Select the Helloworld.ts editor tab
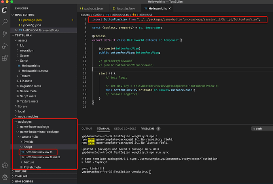 click(157, 8)
